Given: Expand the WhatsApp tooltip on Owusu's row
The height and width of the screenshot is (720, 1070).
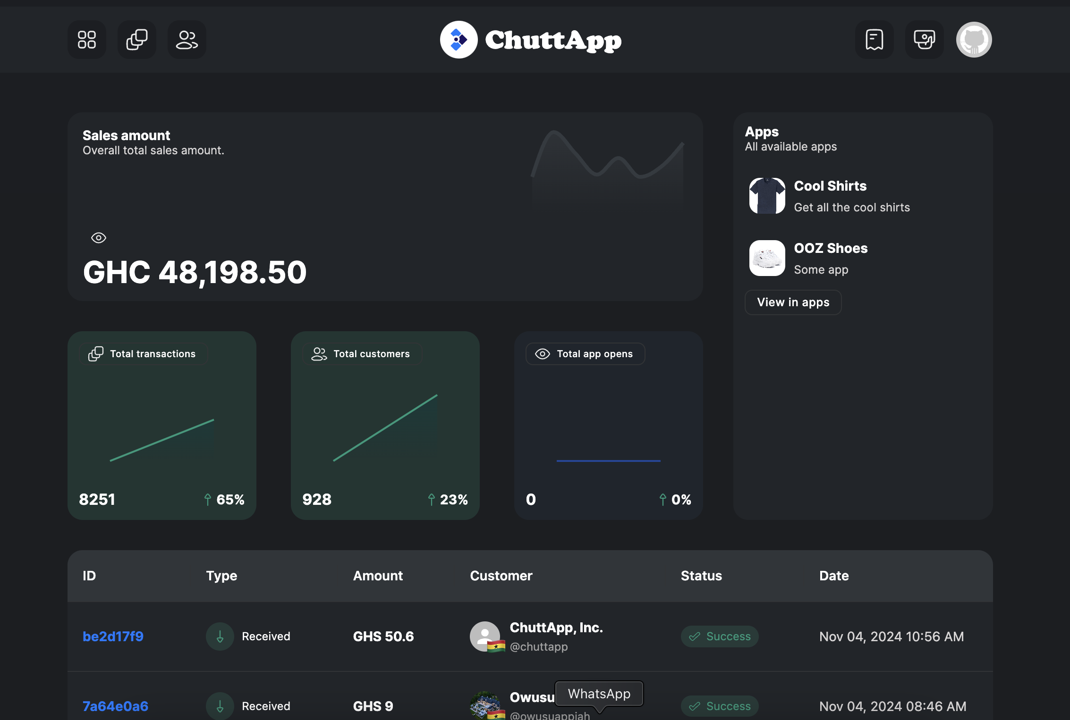Looking at the screenshot, I should point(599,694).
